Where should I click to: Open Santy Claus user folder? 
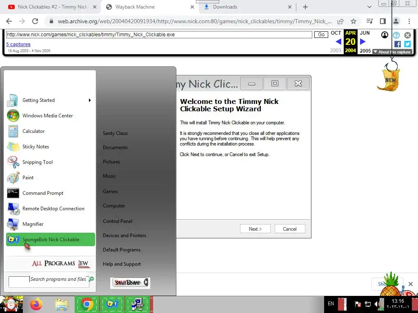coord(115,133)
